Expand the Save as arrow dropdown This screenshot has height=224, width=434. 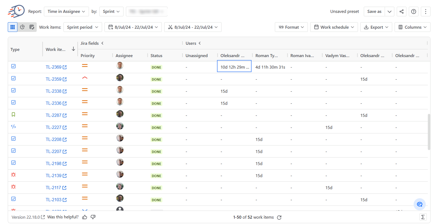point(390,12)
